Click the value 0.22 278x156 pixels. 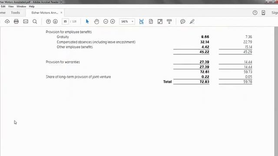205,77
